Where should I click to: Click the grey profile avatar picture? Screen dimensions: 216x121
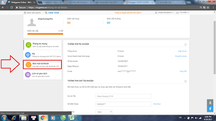(32, 22)
